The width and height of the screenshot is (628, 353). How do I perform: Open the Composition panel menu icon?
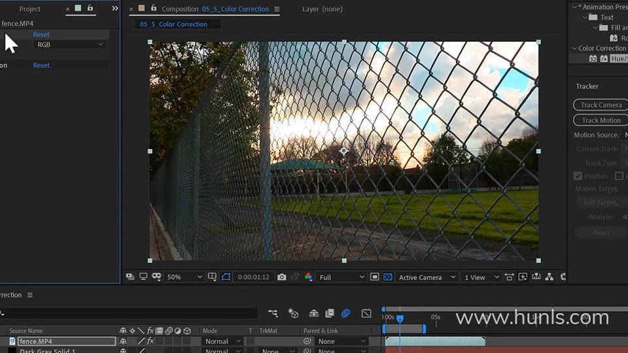[277, 8]
